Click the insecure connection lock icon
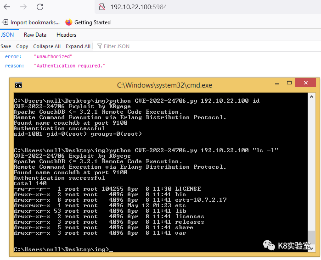The height and width of the screenshot is (260, 321). pos(102,7)
